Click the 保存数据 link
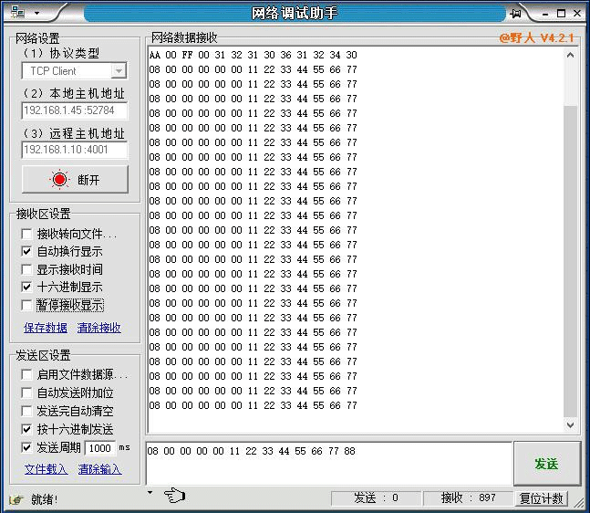This screenshot has height=513, width=590. (45, 328)
